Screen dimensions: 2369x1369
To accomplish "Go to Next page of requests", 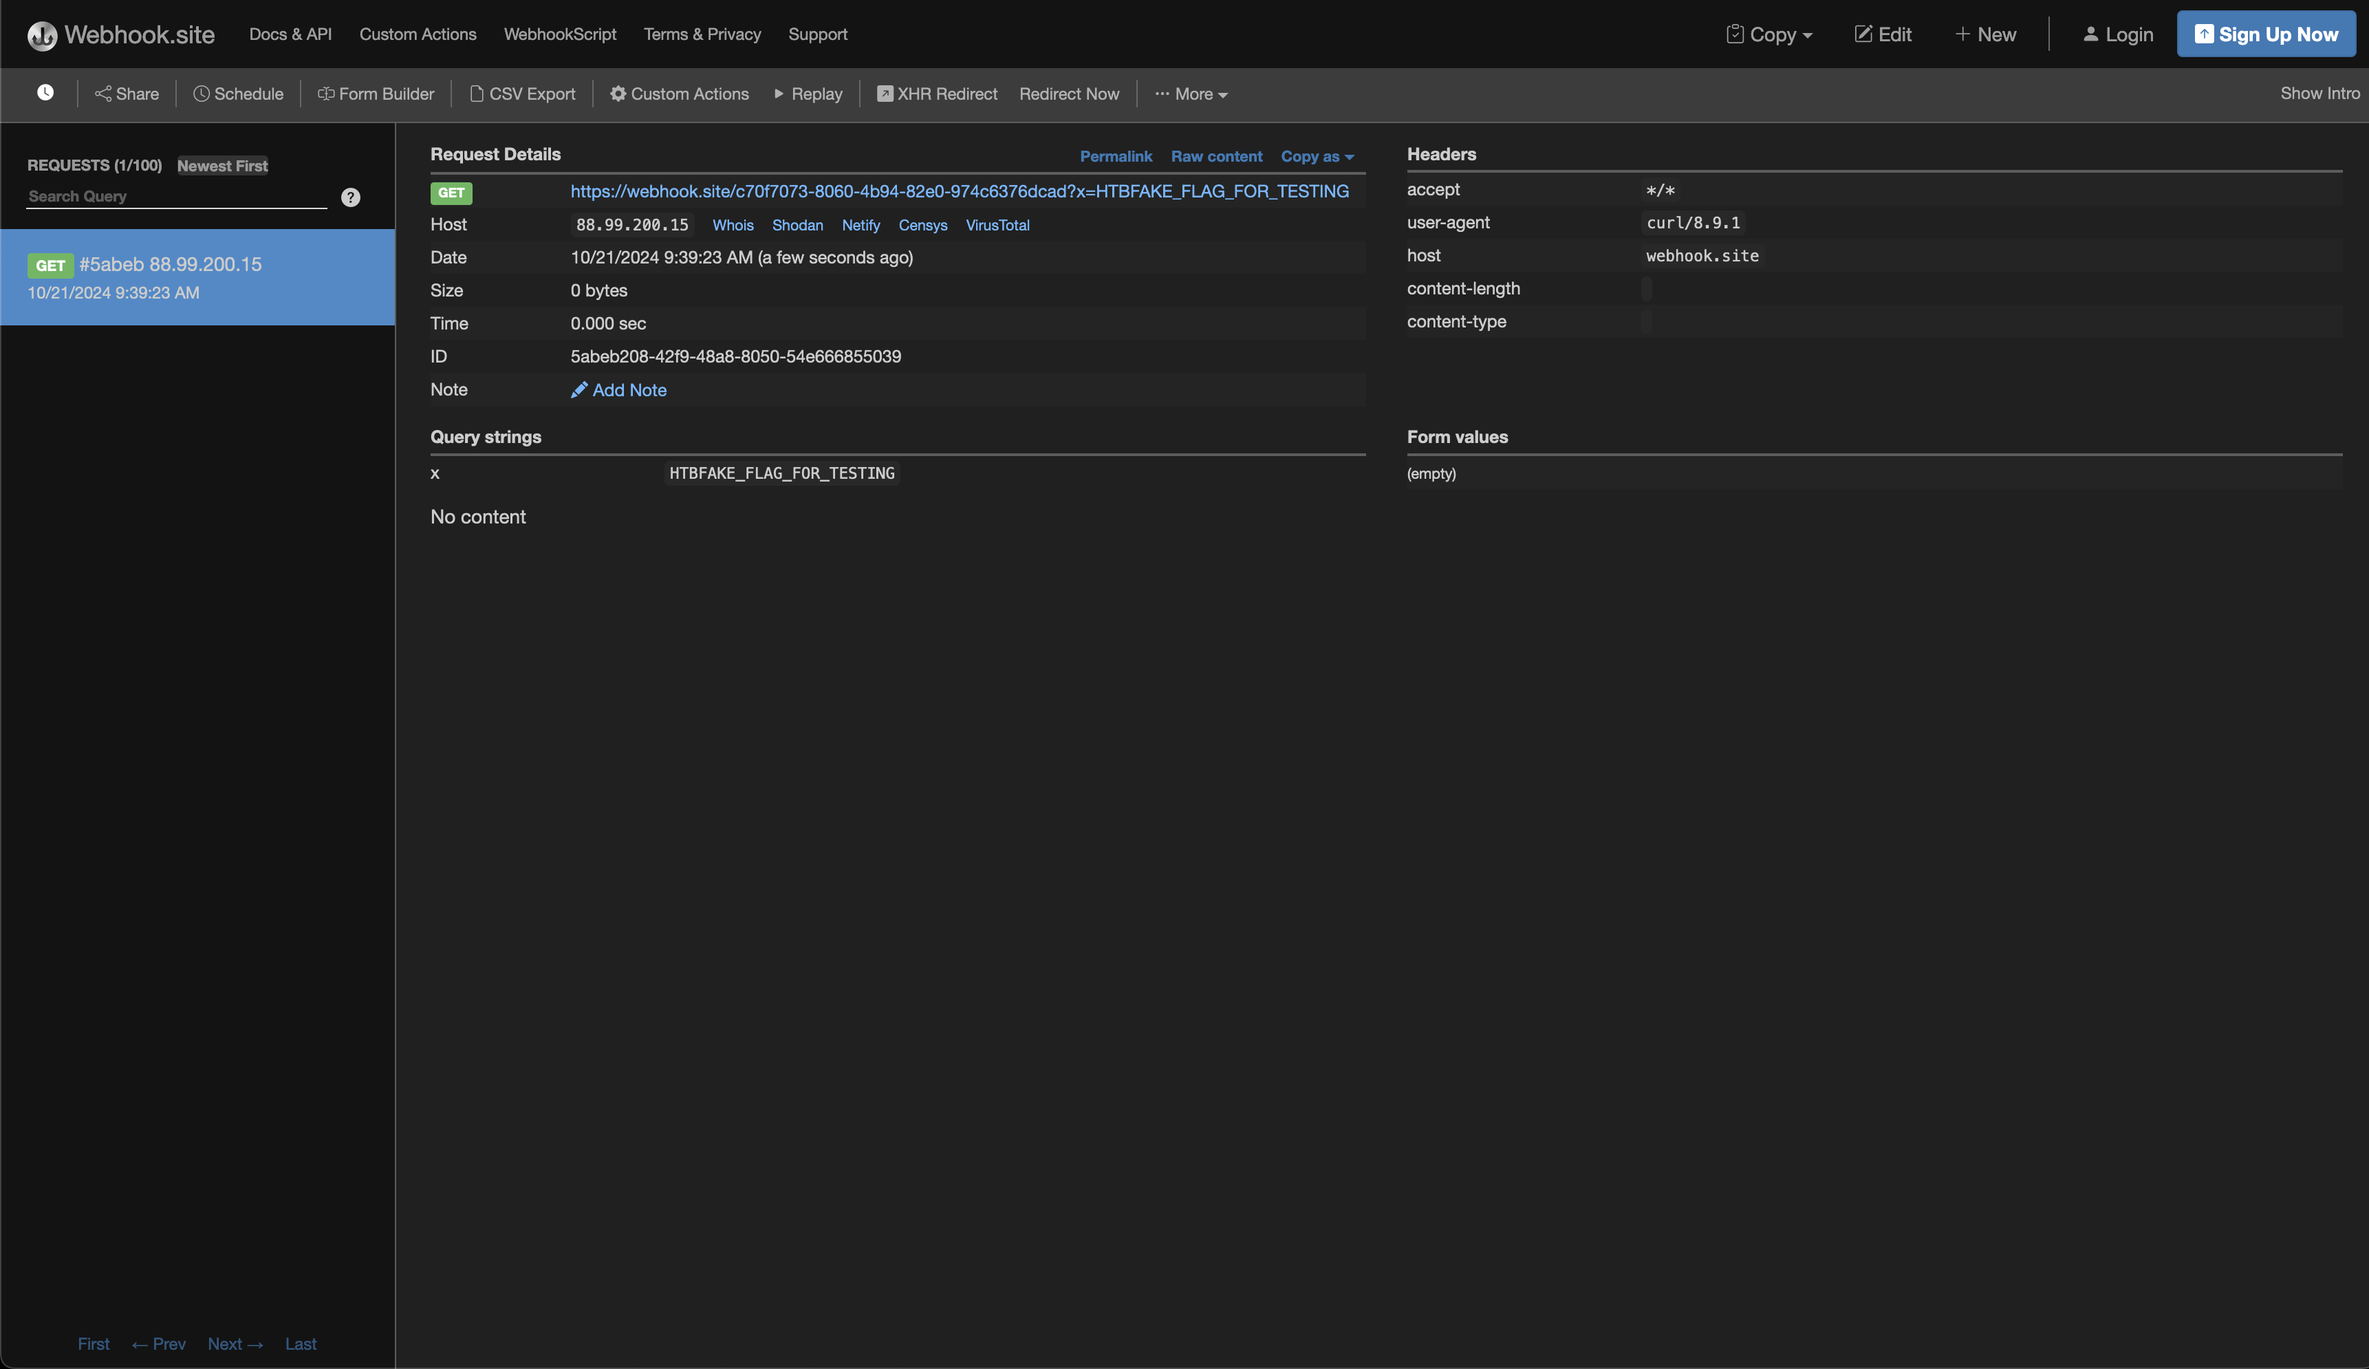I will tap(235, 1344).
